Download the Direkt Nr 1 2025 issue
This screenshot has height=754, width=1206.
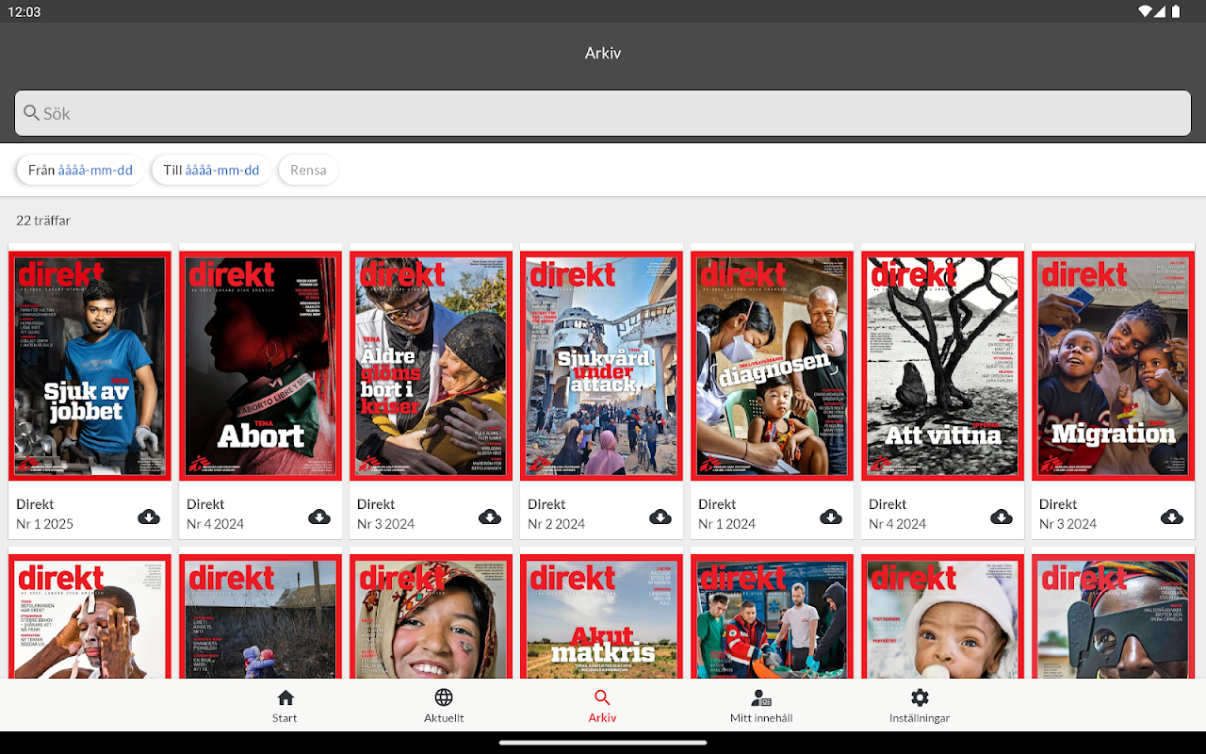click(149, 516)
